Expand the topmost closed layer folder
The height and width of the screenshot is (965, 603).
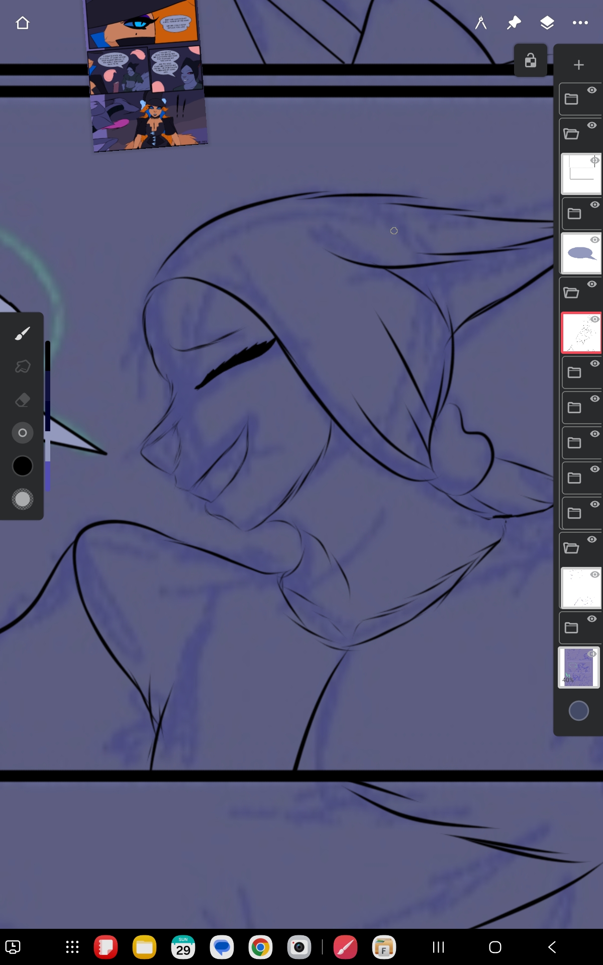coord(571,99)
